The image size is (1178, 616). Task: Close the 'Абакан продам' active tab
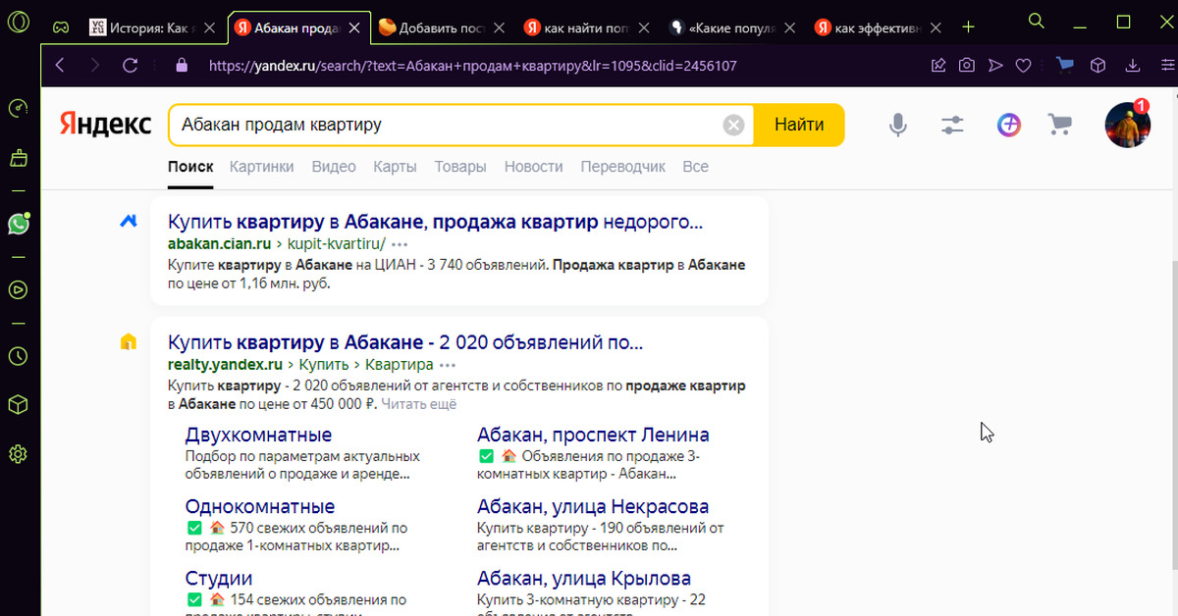tap(354, 27)
